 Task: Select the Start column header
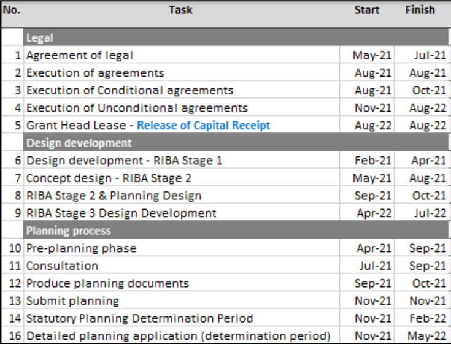367,10
